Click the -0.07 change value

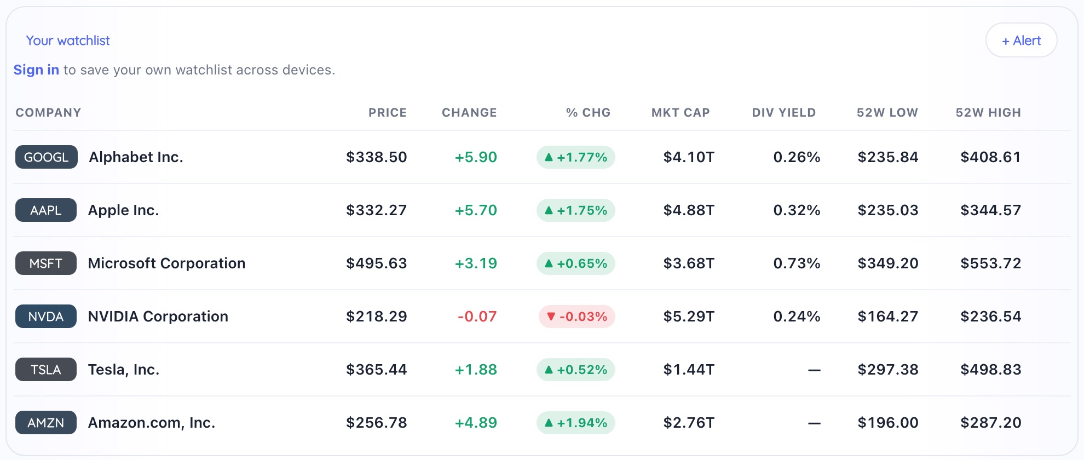(x=477, y=317)
